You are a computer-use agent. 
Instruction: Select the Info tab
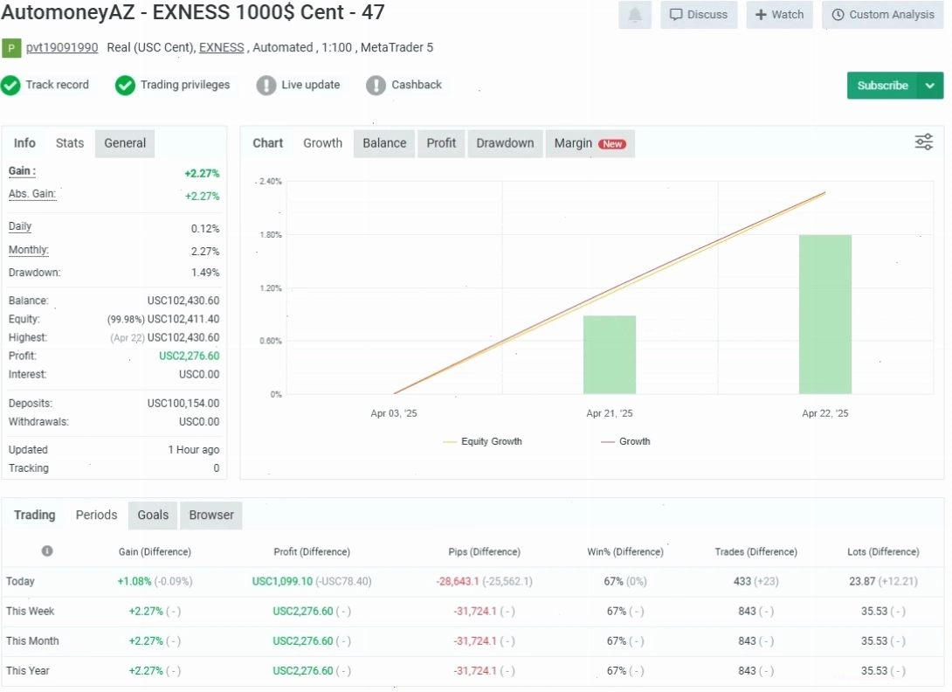25,143
